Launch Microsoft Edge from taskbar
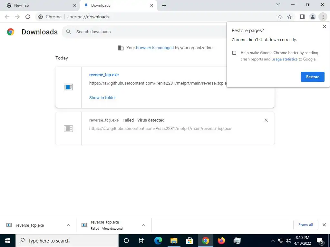This screenshot has width=330, height=247. tap(158, 241)
